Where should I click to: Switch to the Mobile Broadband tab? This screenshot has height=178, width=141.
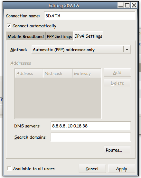[x=26, y=36]
